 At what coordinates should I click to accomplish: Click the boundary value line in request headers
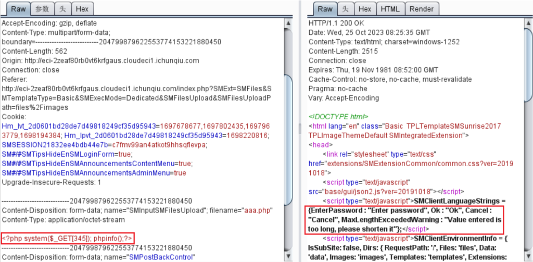pyautogui.click(x=112, y=42)
